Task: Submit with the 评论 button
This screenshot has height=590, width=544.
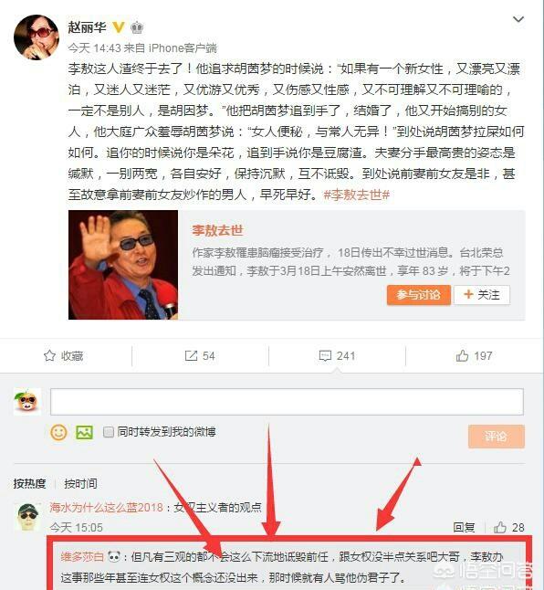Action: (497, 436)
